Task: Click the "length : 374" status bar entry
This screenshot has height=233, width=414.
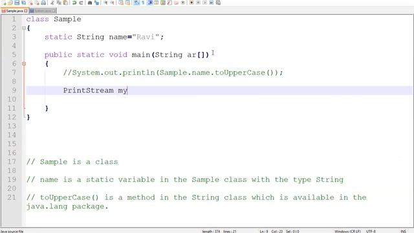Action: 211,232
